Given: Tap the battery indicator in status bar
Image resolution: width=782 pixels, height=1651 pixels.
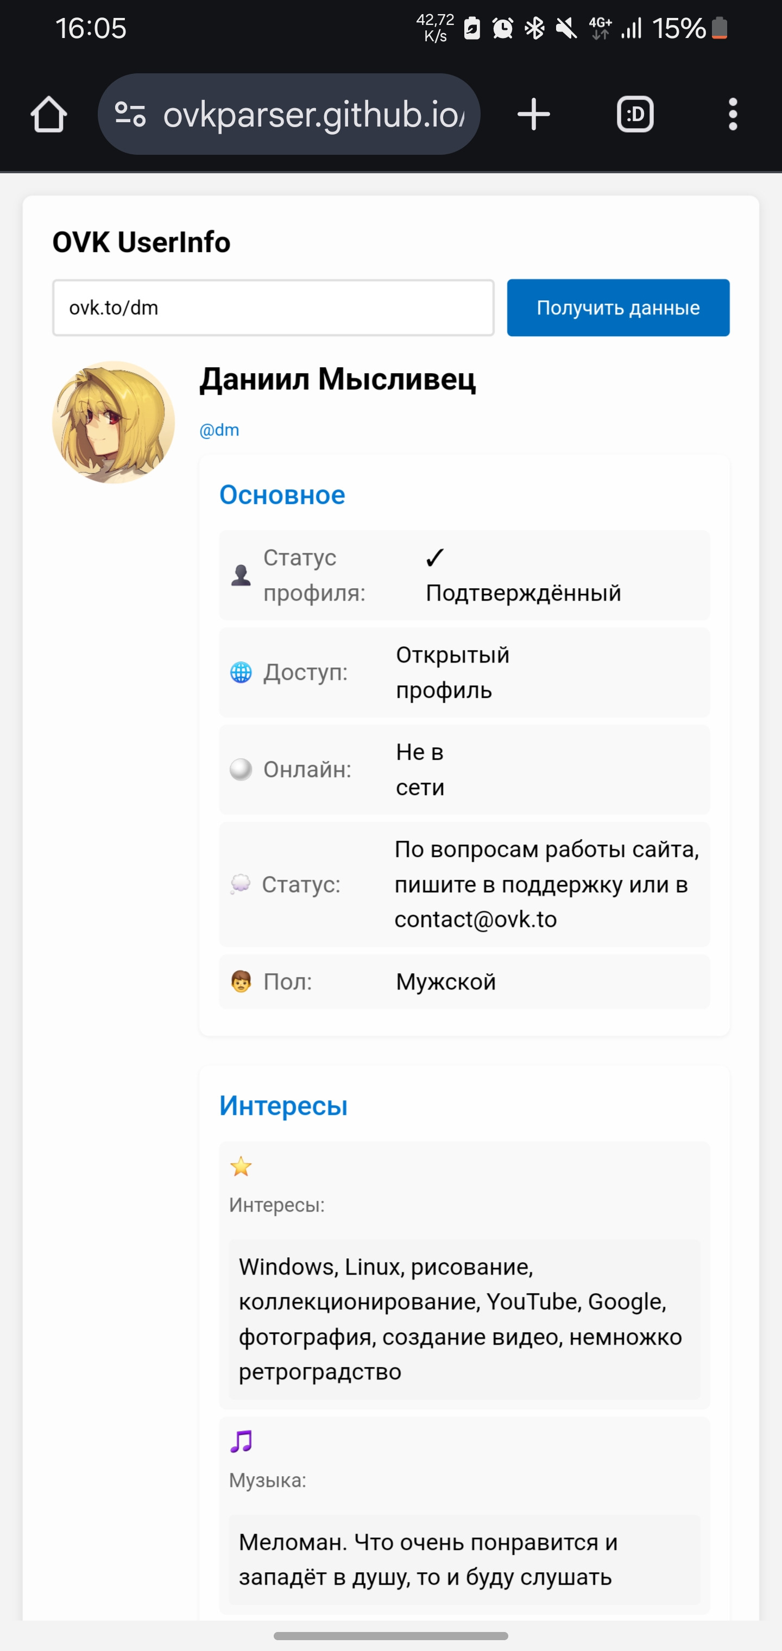Looking at the screenshot, I should pos(719,28).
